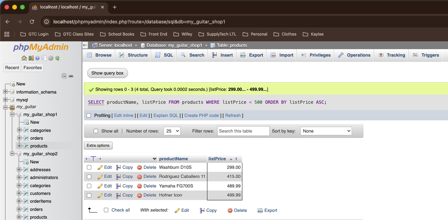Open the Sort by key dropdown
This screenshot has height=220, width=448.
(326, 131)
